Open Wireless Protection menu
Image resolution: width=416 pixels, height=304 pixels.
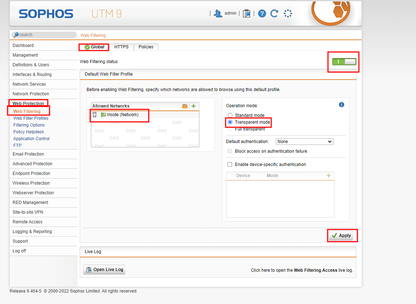coord(43,183)
